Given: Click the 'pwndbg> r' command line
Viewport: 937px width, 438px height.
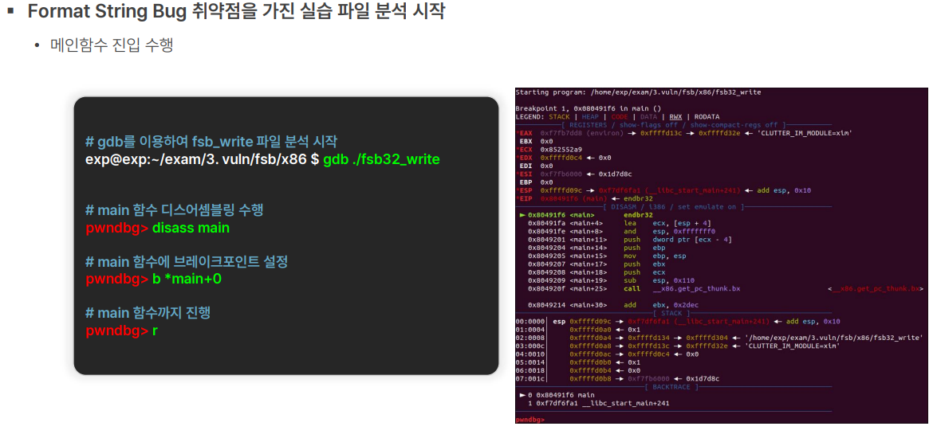Looking at the screenshot, I should coord(121,330).
